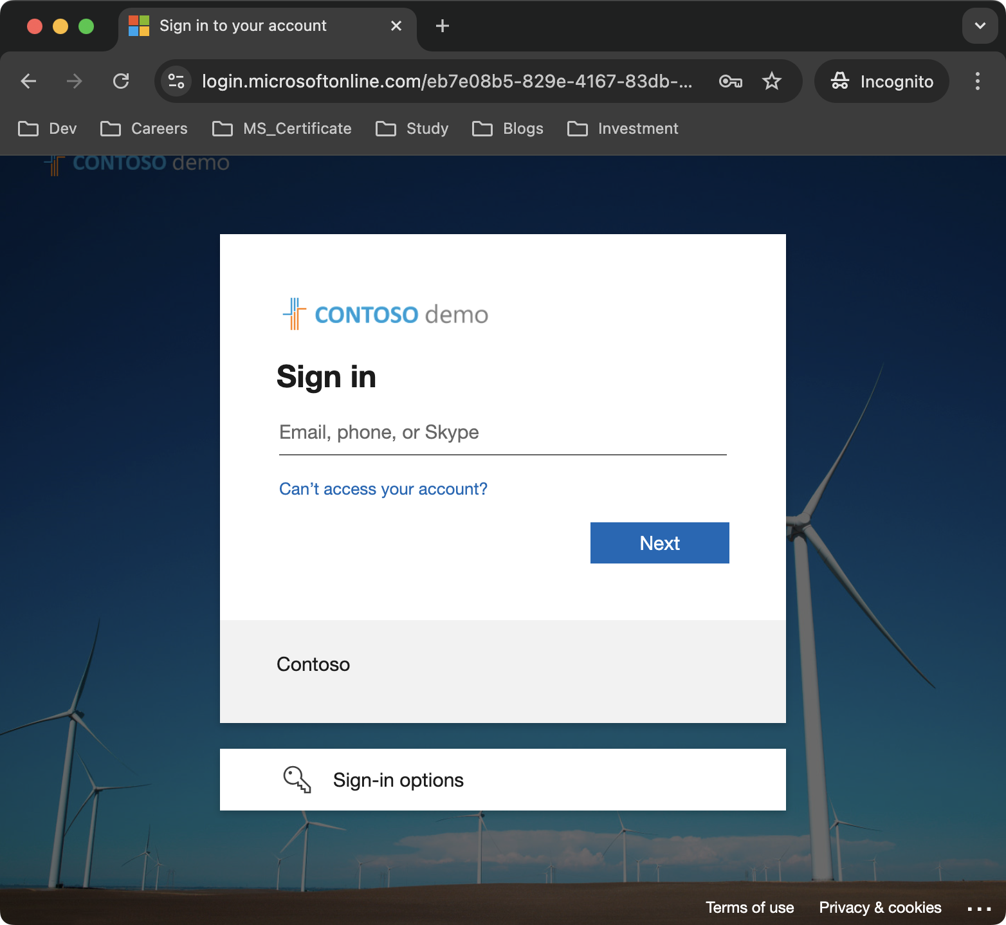
Task: Open the MS_Certificate bookmarks folder
Action: pos(282,129)
